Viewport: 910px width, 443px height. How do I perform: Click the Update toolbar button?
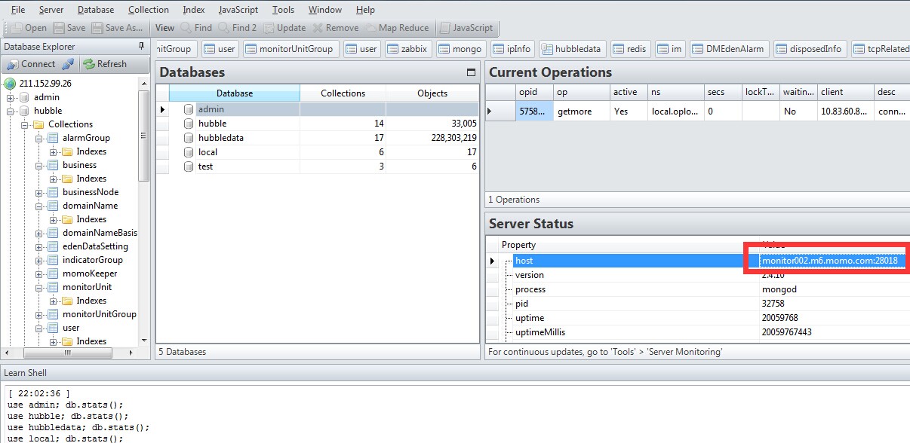pyautogui.click(x=284, y=28)
